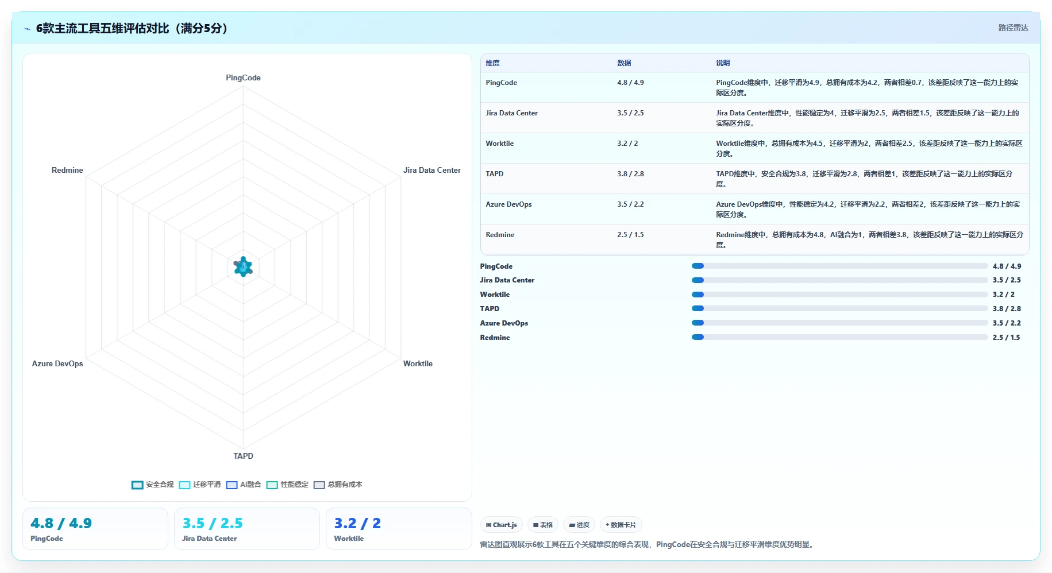Click the 2.5 / 1.5 table cell

630,235
